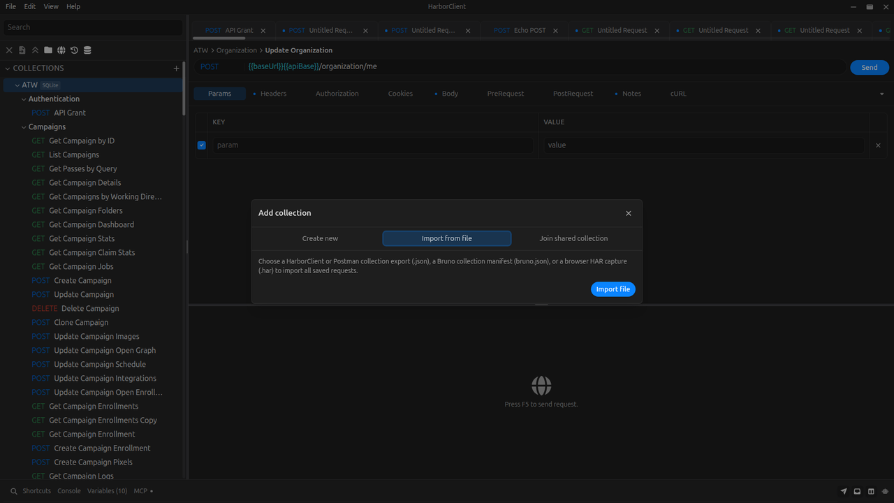This screenshot has width=894, height=503.
Task: Collapse the Campaigns folder
Action: click(x=24, y=127)
